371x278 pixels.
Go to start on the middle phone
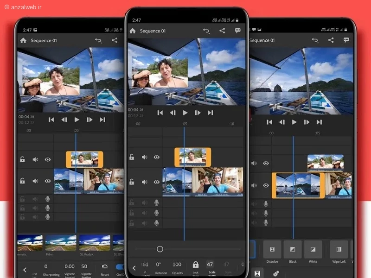pyautogui.click(x=160, y=113)
